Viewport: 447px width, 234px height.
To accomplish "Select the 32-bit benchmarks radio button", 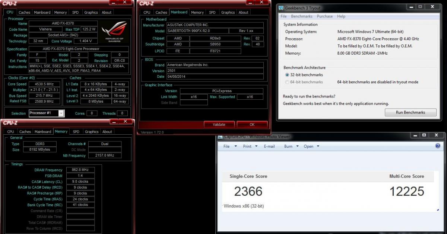I will pyautogui.click(x=287, y=75).
